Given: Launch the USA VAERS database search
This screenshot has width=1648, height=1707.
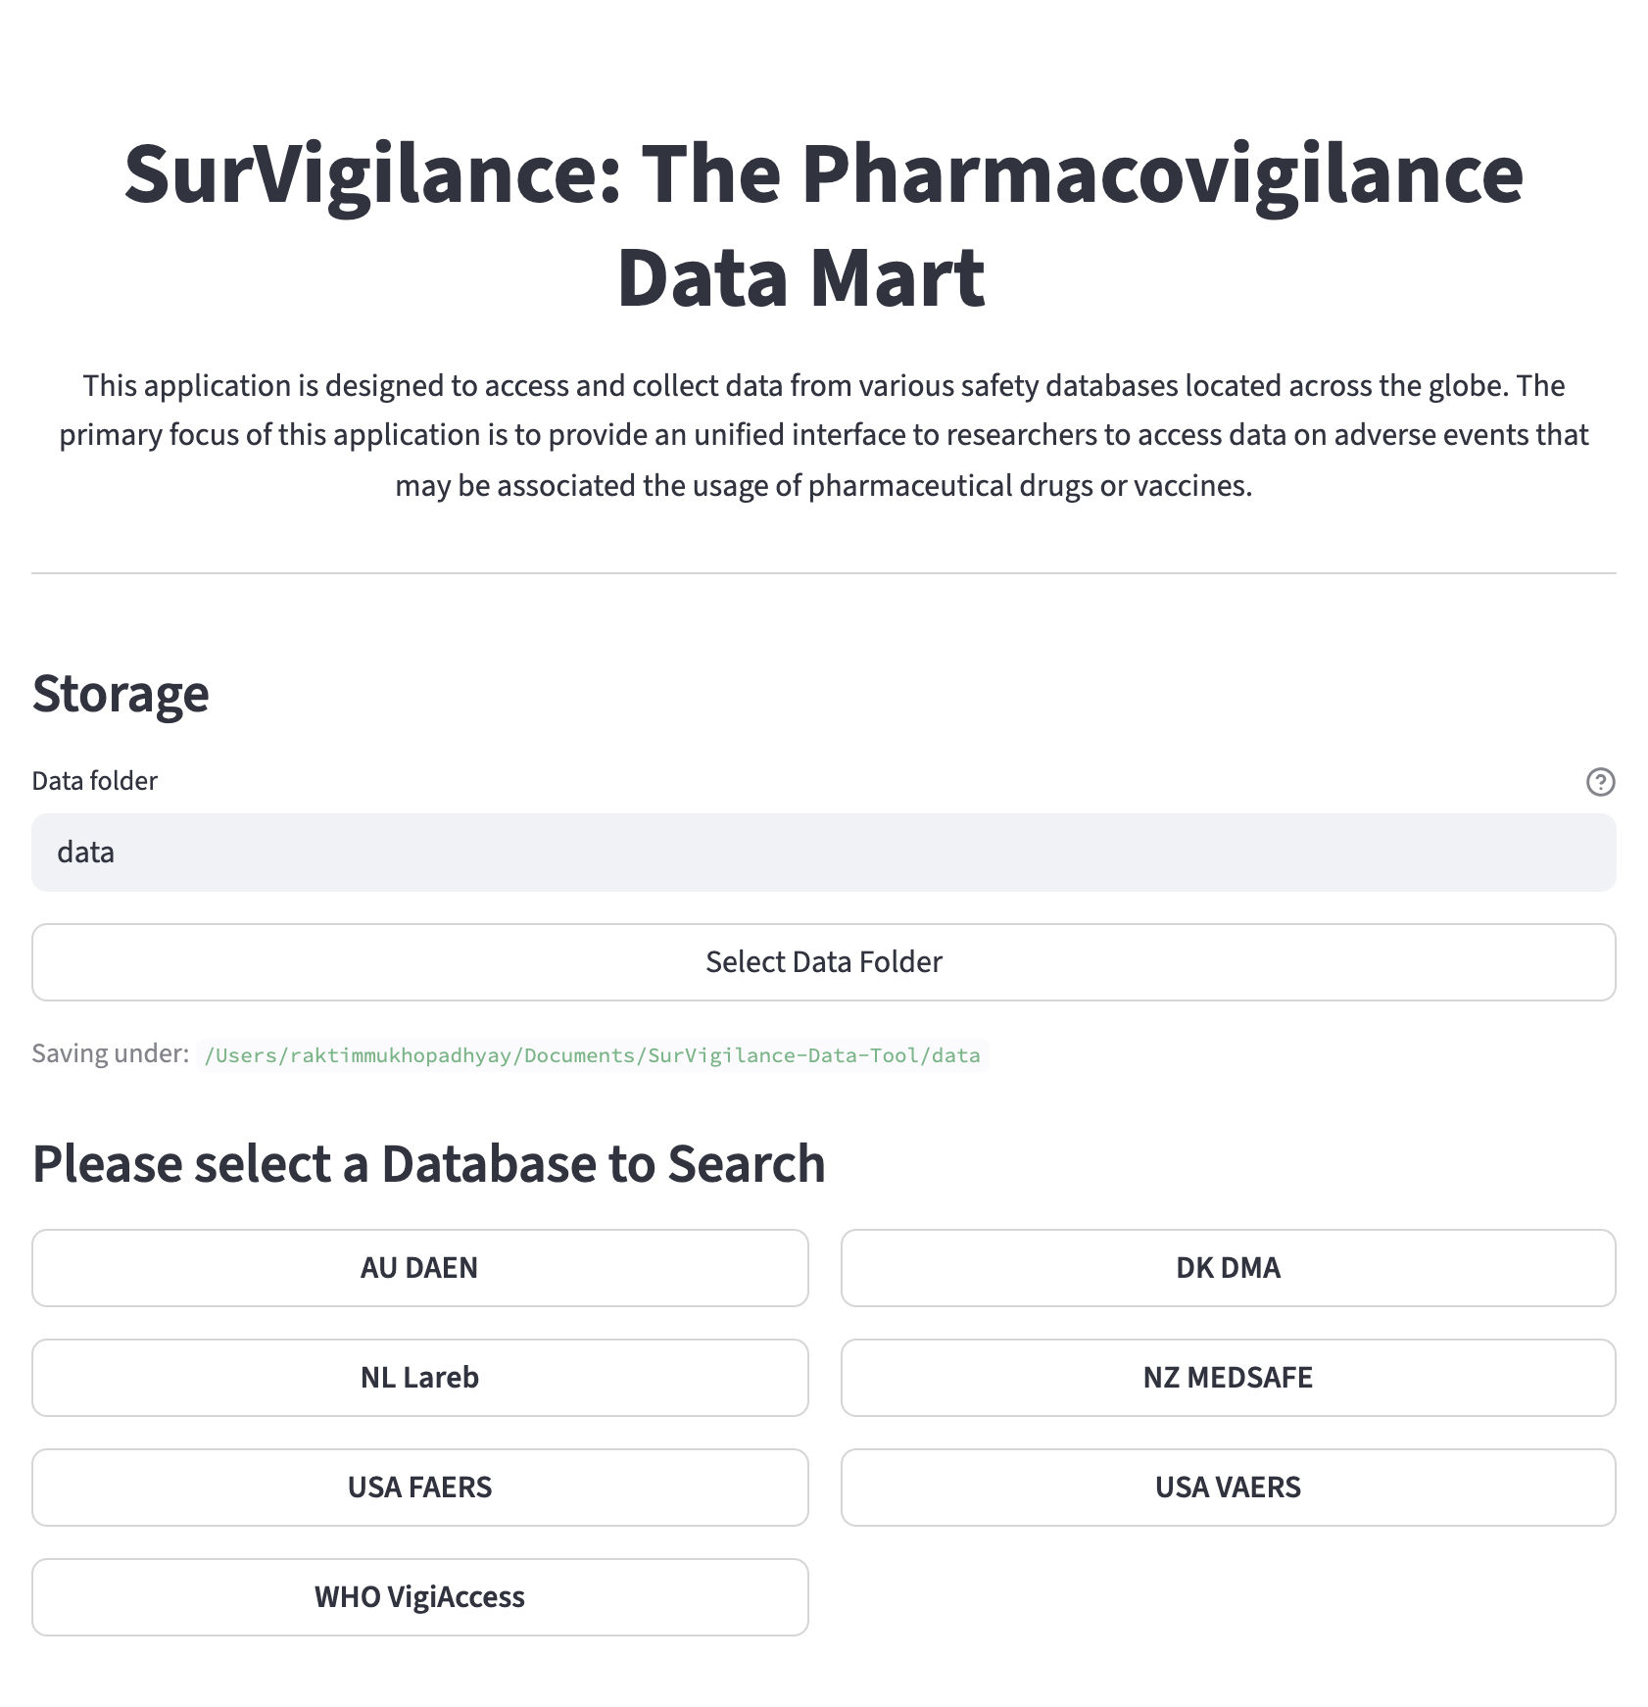Looking at the screenshot, I should (1228, 1488).
